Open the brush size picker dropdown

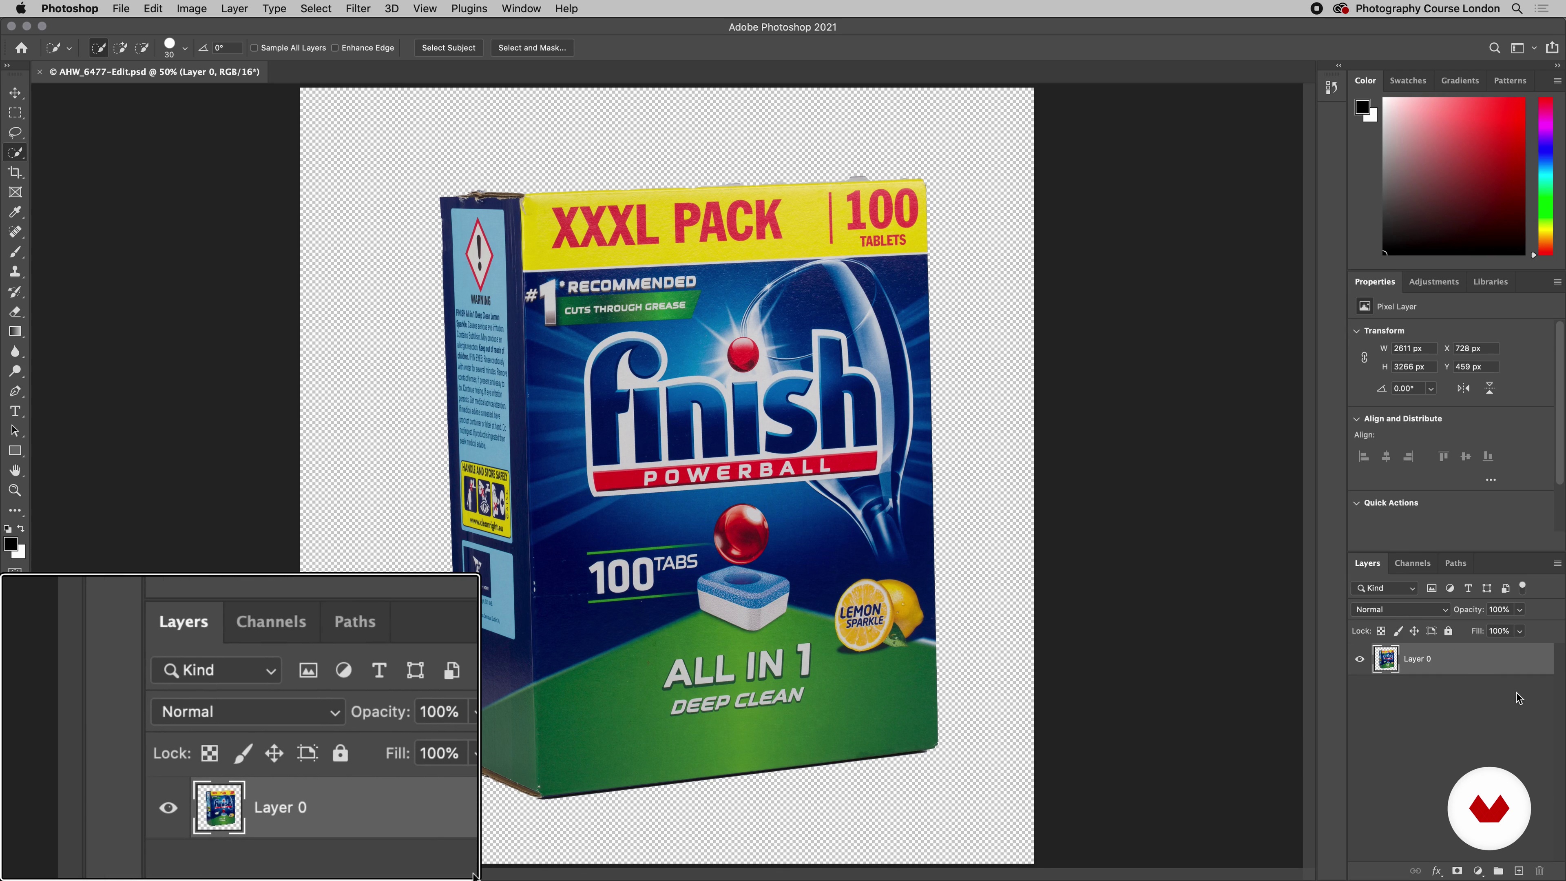click(x=185, y=48)
